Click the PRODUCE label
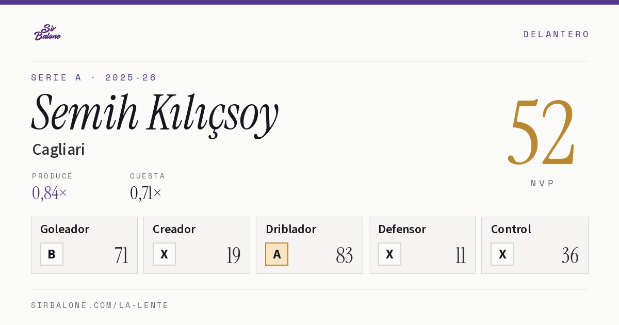This screenshot has width=619, height=325. point(53,176)
